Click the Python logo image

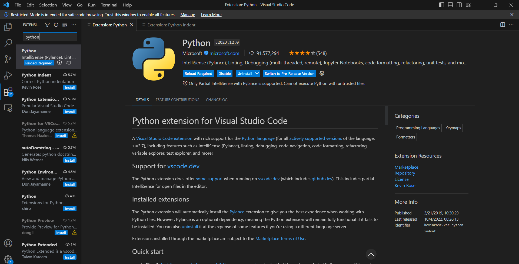(x=154, y=59)
